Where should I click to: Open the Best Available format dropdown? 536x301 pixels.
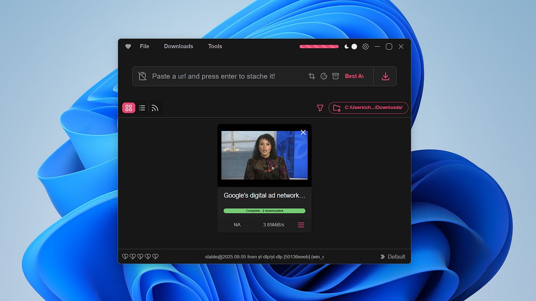tap(354, 76)
